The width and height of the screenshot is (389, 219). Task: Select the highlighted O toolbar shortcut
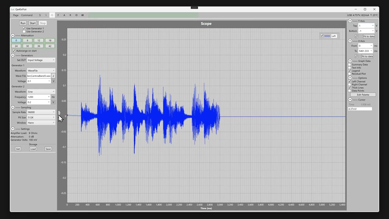52,15
